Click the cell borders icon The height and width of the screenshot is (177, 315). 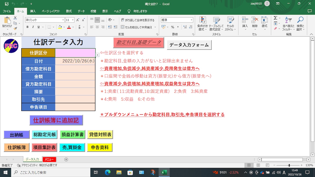tap(49, 27)
